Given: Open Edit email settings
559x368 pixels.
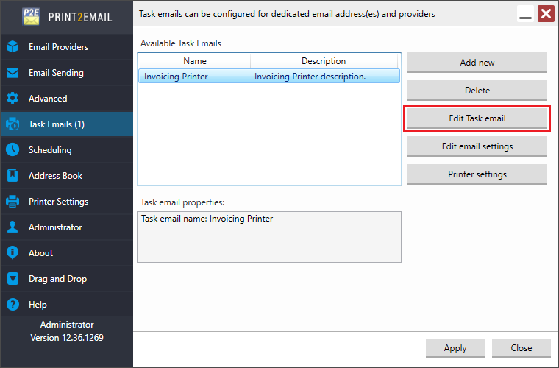Looking at the screenshot, I should (477, 146).
